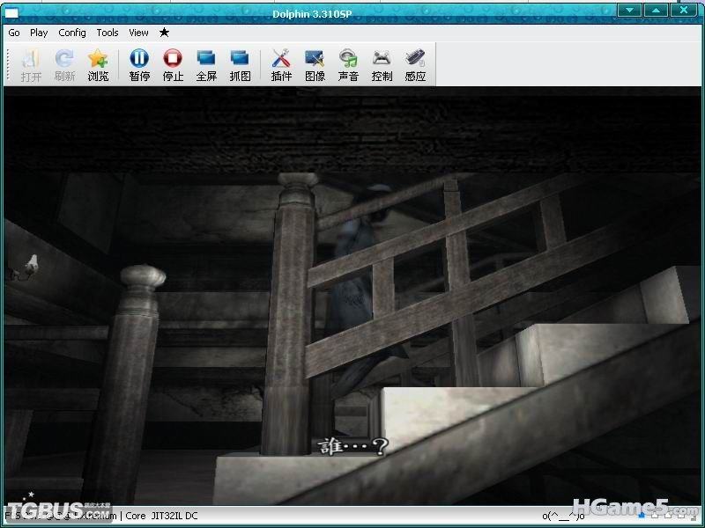Open graphics settings via the 图像 icon

[315, 64]
